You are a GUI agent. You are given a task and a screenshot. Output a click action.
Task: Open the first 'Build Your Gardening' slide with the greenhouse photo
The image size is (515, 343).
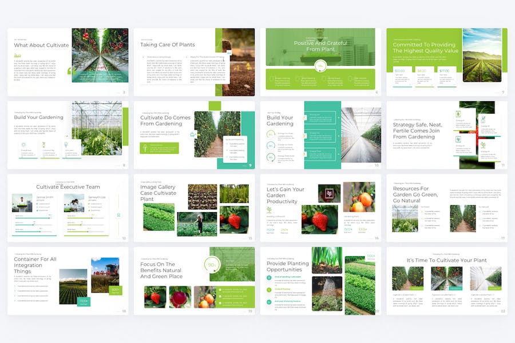68,135
